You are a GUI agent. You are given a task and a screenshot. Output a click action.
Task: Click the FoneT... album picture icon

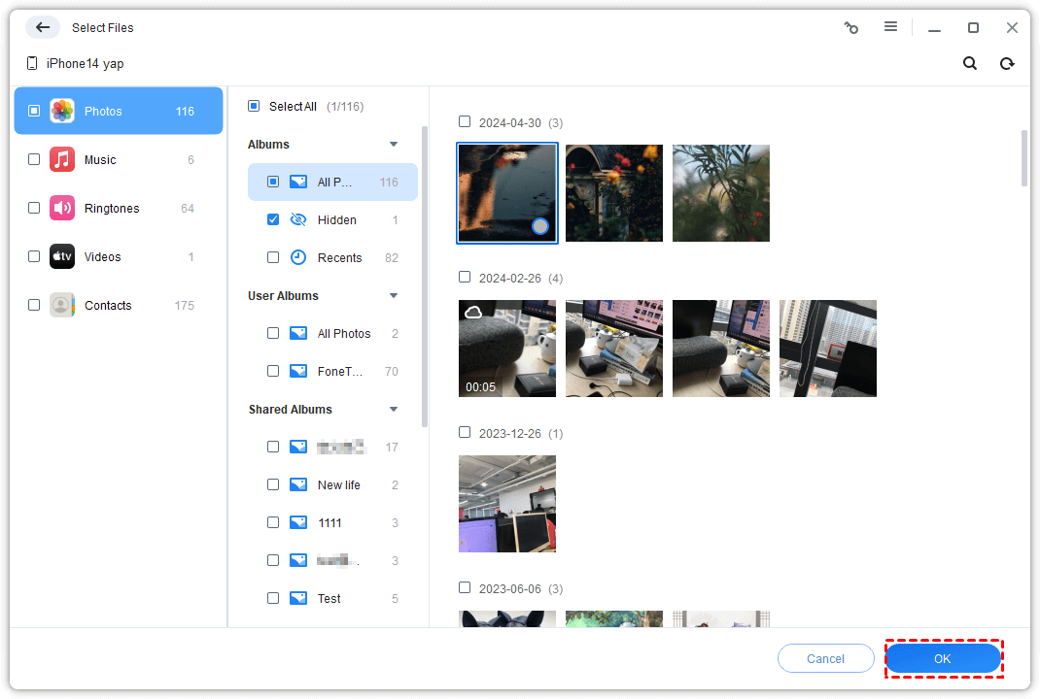tap(298, 371)
